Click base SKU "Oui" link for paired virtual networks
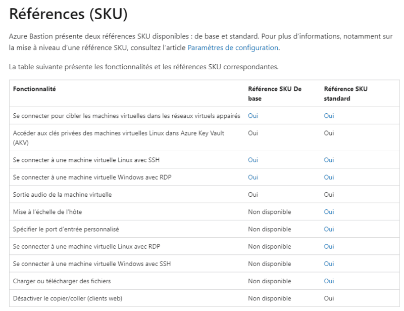 click(x=253, y=116)
